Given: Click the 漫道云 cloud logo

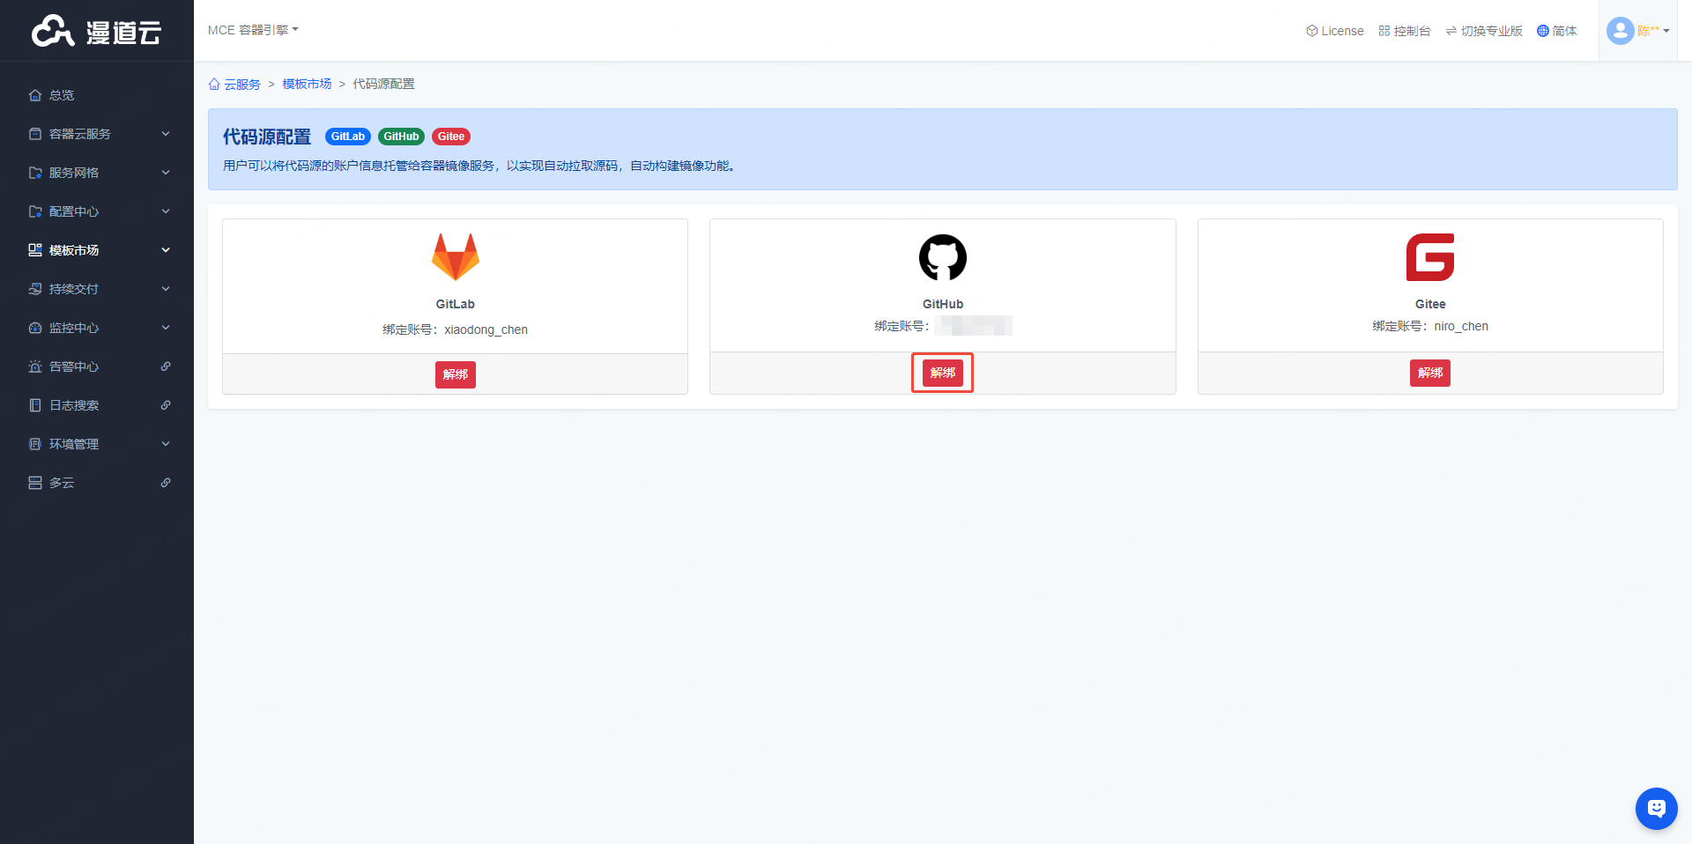Looking at the screenshot, I should pyautogui.click(x=96, y=32).
